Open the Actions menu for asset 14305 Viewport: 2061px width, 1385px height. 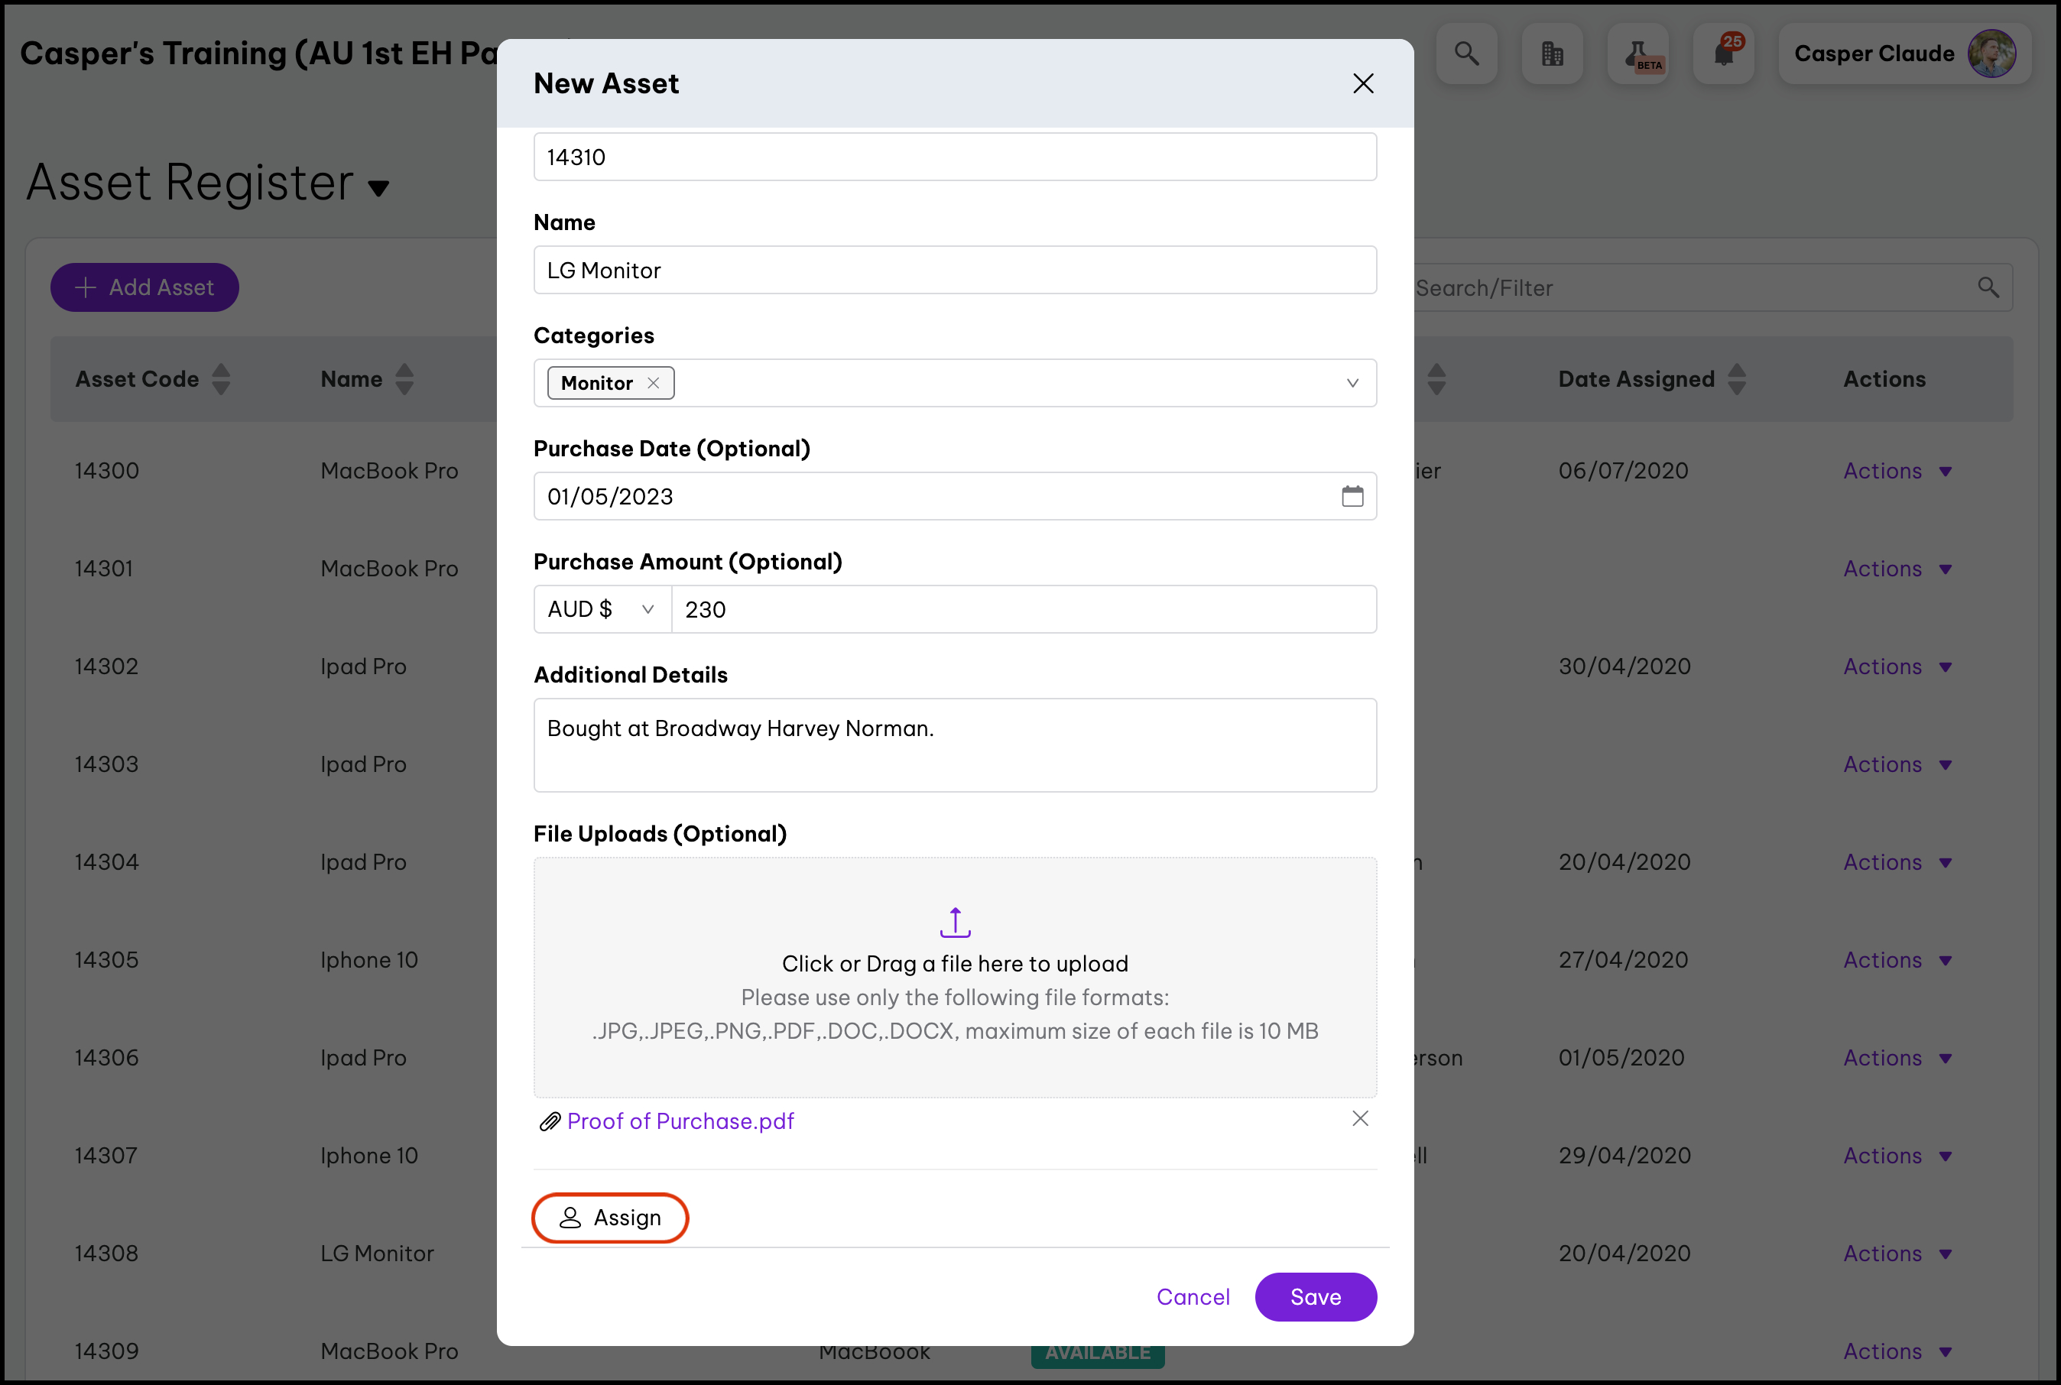(1896, 959)
